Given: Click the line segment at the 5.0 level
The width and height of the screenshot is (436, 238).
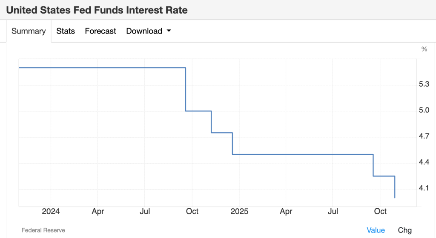Looking at the screenshot, I should point(198,111).
